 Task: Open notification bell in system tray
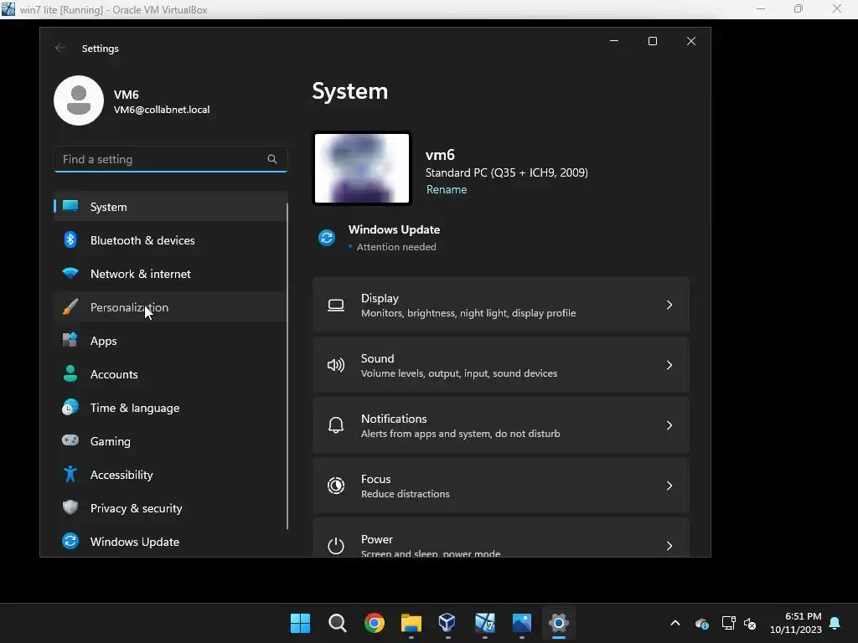coord(835,623)
